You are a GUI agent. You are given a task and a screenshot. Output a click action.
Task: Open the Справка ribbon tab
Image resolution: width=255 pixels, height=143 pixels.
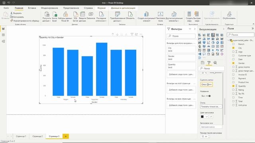click(x=88, y=8)
